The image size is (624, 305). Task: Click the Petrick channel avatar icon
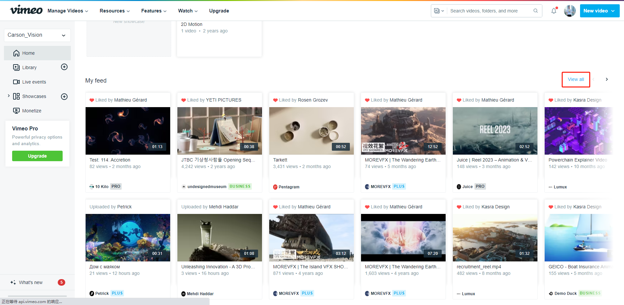92,294
